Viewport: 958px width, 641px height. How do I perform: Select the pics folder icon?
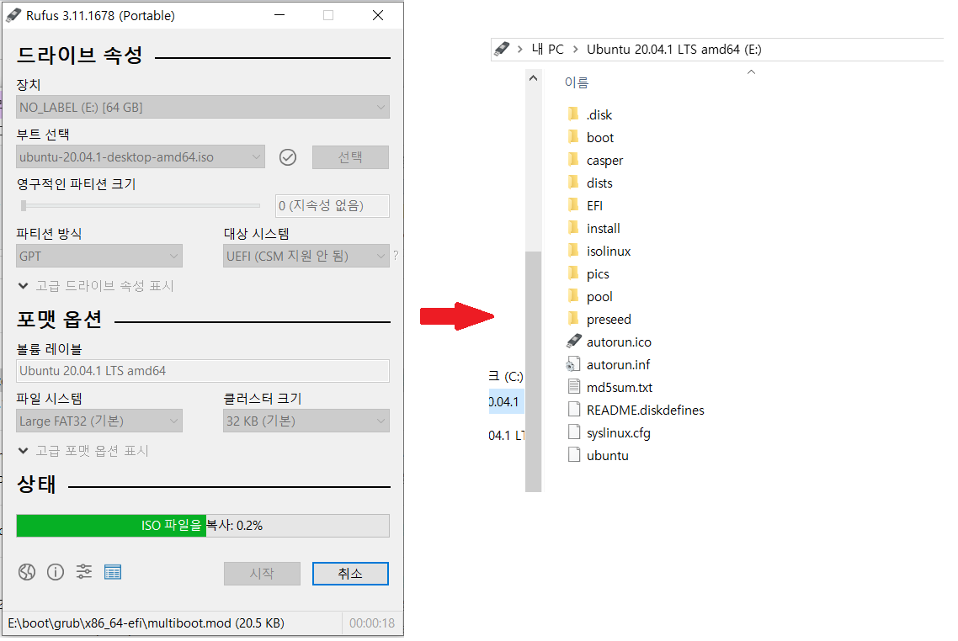(573, 273)
